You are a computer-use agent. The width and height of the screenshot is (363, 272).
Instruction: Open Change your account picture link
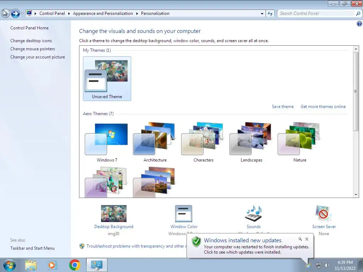tap(38, 57)
